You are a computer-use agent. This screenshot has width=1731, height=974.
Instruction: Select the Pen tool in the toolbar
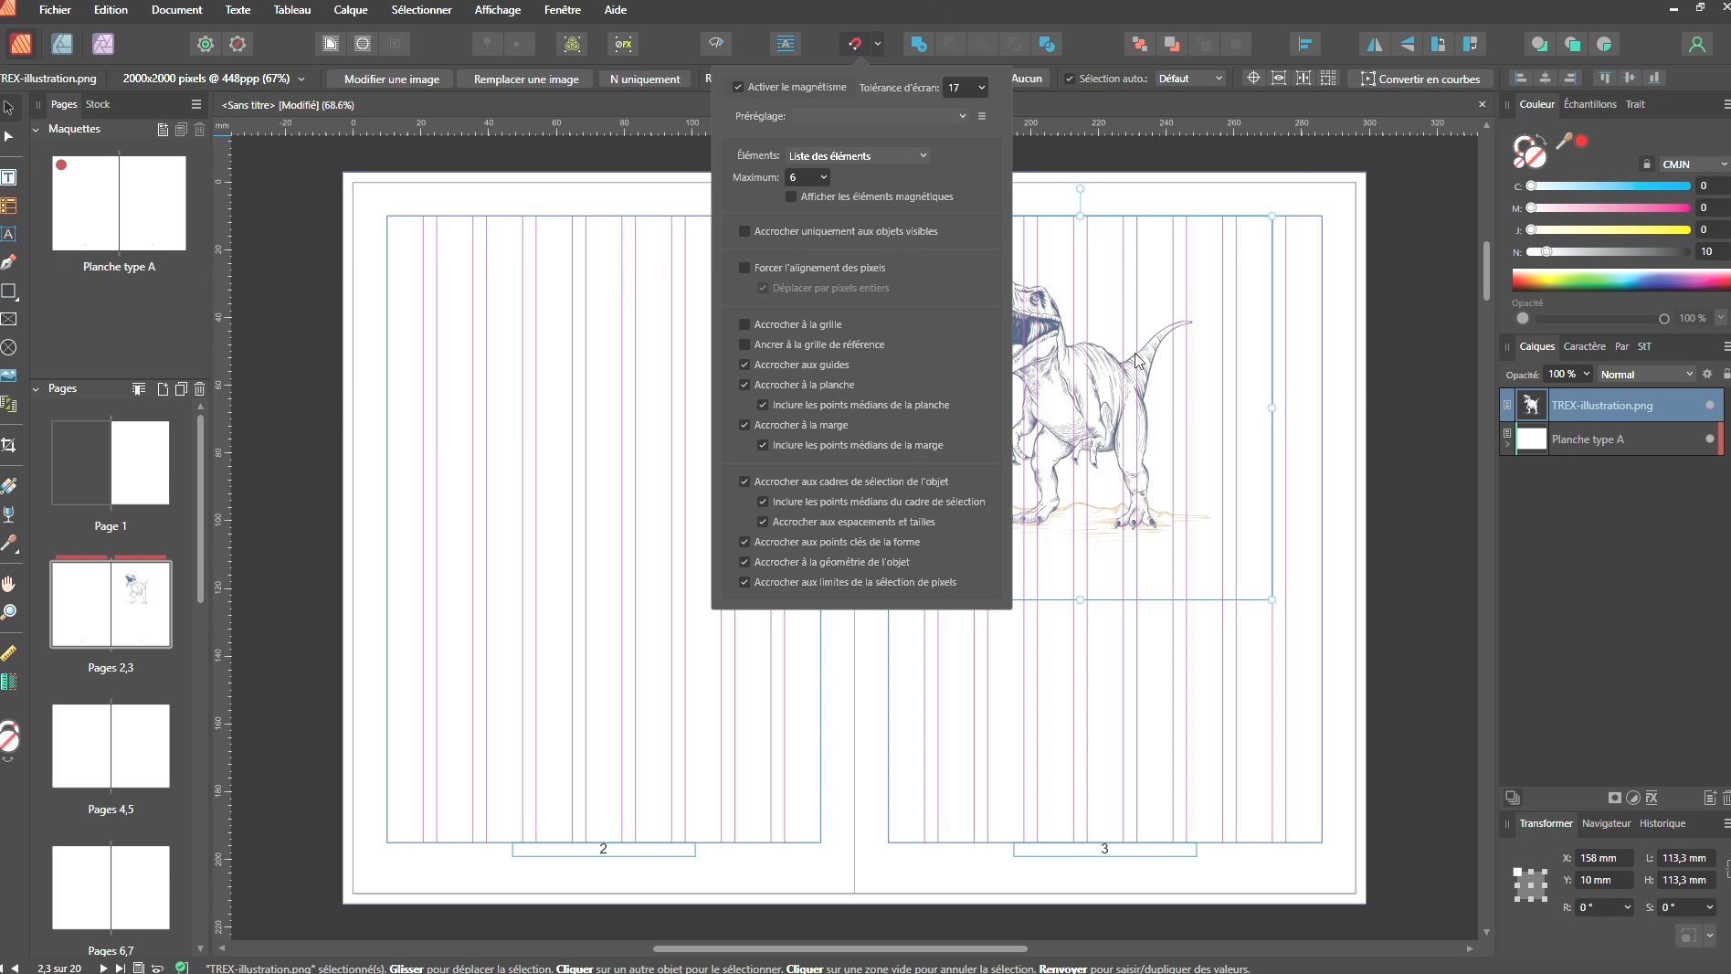pyautogui.click(x=9, y=263)
